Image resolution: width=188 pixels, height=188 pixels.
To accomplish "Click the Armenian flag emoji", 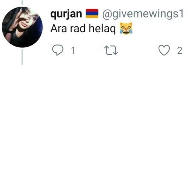I will pyautogui.click(x=92, y=14).
